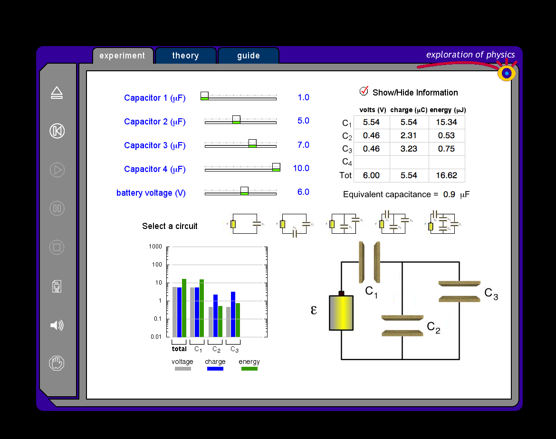Click the eject icon in the sidebar
This screenshot has width=556, height=439.
57,93
